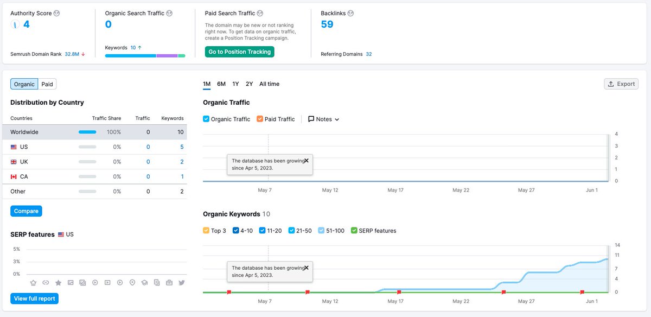Uncheck the Paid Traffic checkbox
The width and height of the screenshot is (651, 317).
(260, 119)
